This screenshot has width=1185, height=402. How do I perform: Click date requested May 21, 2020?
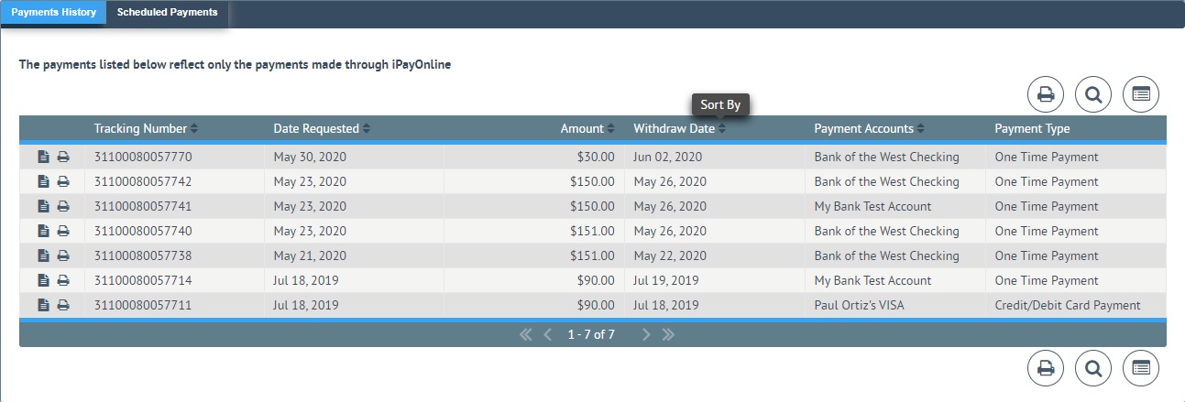coord(310,255)
